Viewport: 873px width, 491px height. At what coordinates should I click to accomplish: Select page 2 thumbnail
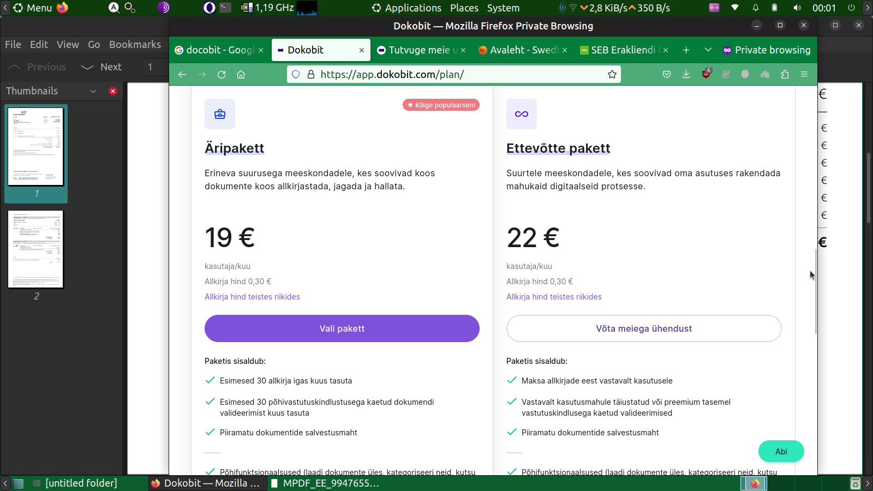[x=36, y=249]
